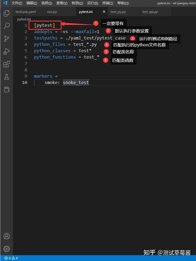Click the pytest.ini breadcrumb
The height and width of the screenshot is (261, 196).
[x=24, y=19]
